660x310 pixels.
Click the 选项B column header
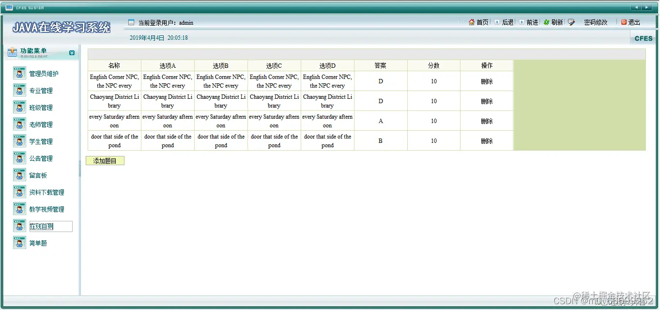221,65
